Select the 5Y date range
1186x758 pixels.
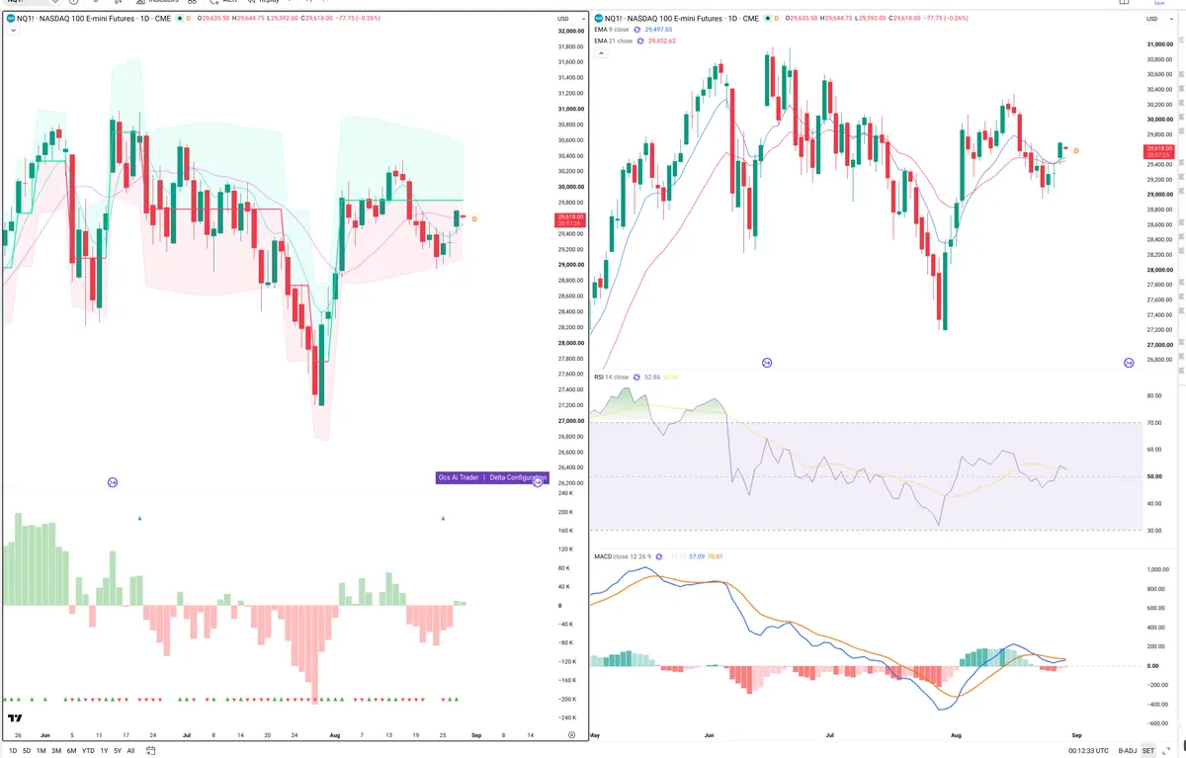[x=118, y=750]
